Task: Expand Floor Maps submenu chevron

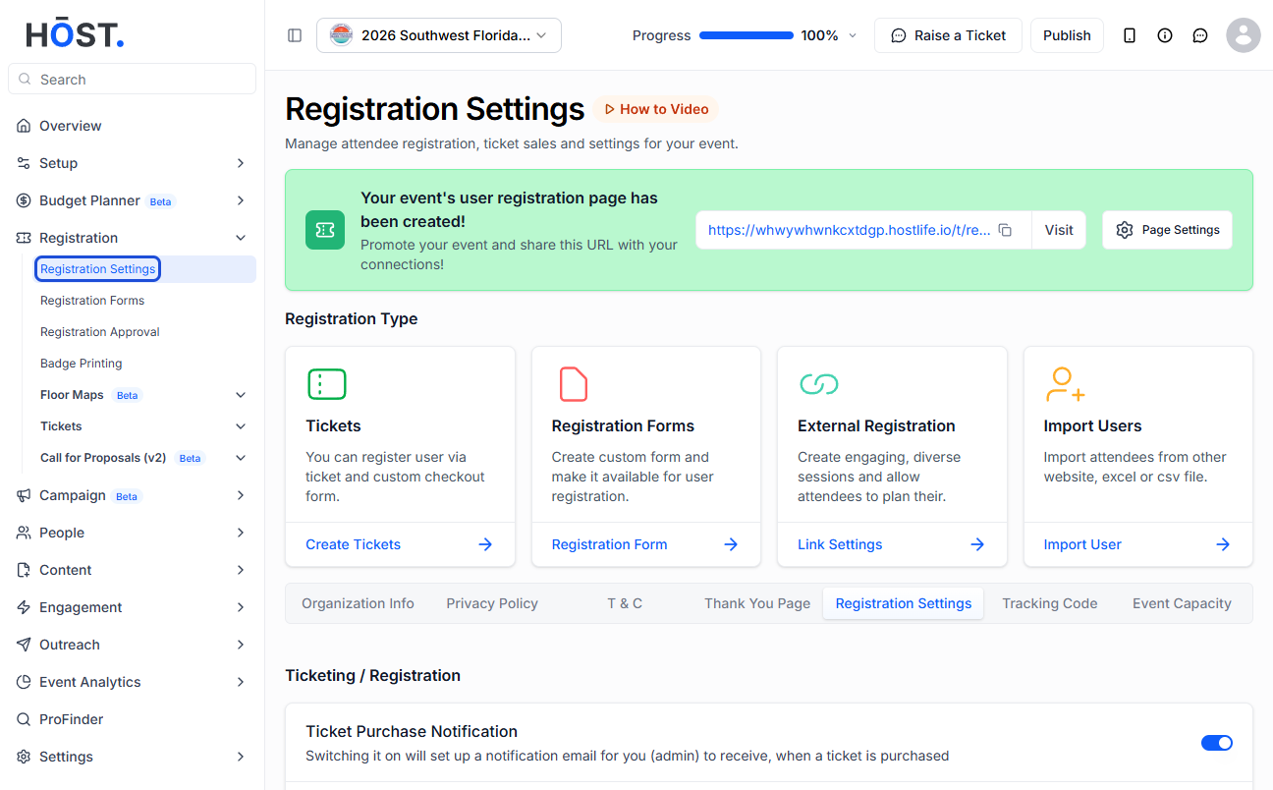Action: coord(241,395)
